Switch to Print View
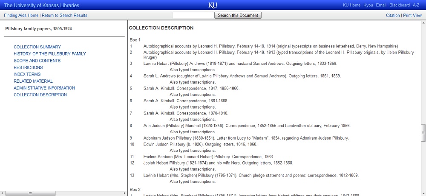The width and height of the screenshot is (426, 196). coord(412,15)
